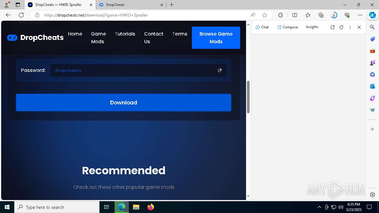Image resolution: width=379 pixels, height=213 pixels.
Task: Click the blue Download button
Action: [x=123, y=103]
